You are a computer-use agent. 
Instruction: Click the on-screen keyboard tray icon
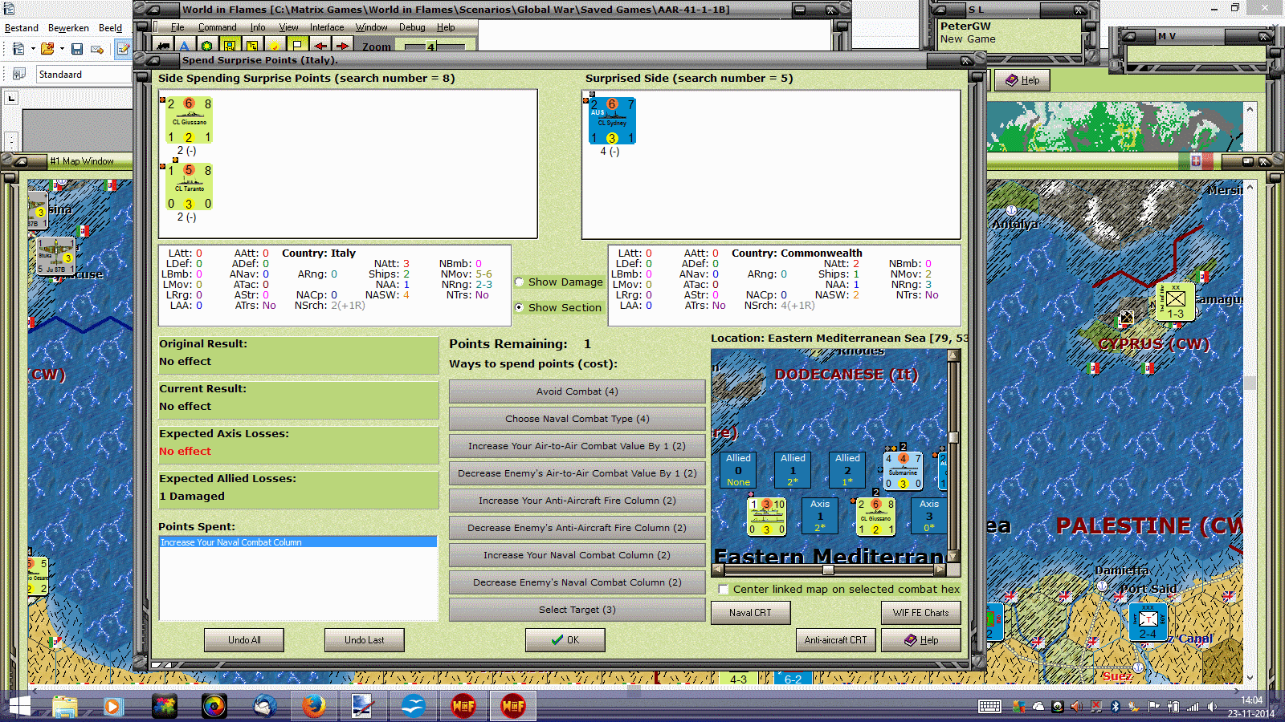pos(989,707)
